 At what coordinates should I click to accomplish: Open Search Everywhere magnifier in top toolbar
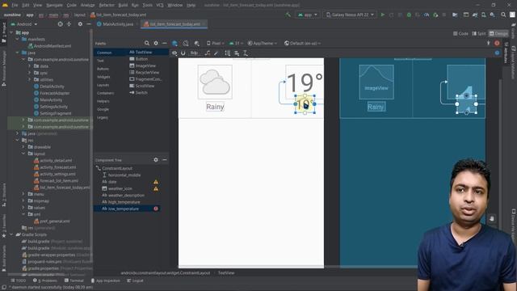pos(503,15)
